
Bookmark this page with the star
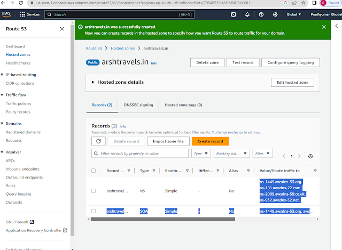click(303, 3)
